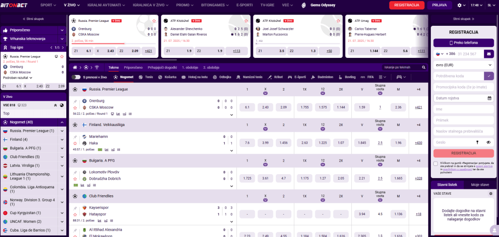Open privacy policy link in registration form

click(x=457, y=170)
